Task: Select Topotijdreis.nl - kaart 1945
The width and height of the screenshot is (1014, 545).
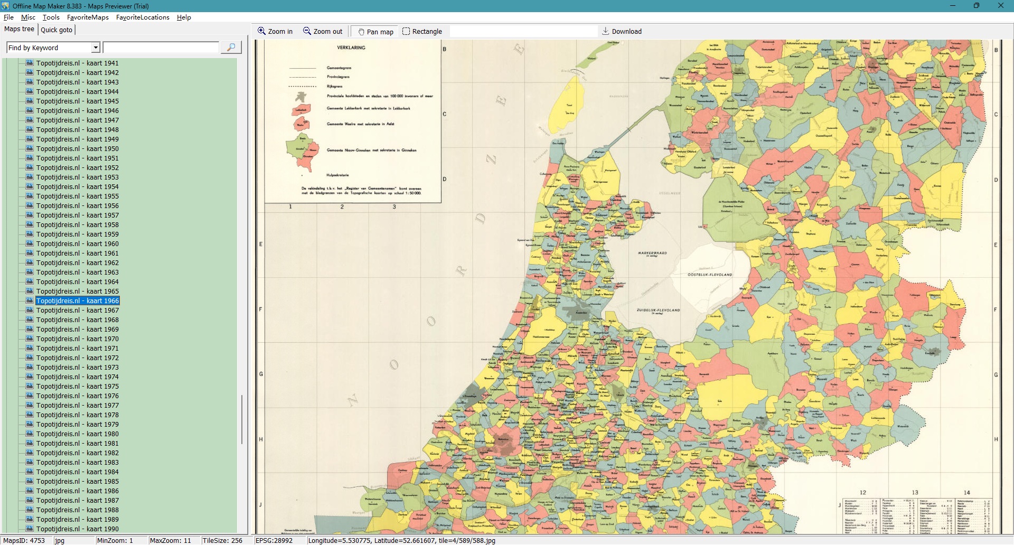Action: tap(77, 101)
